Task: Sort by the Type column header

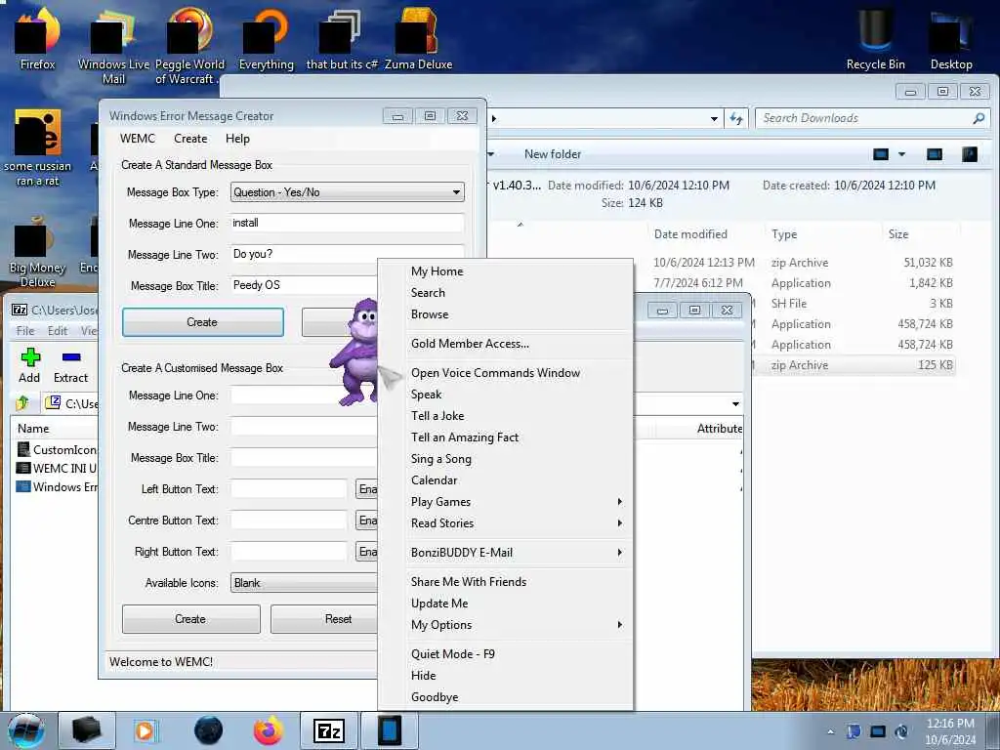Action: [784, 234]
